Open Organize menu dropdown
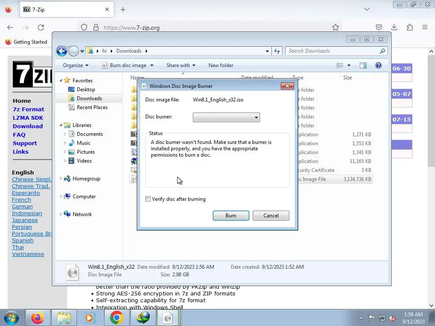 [x=76, y=65]
